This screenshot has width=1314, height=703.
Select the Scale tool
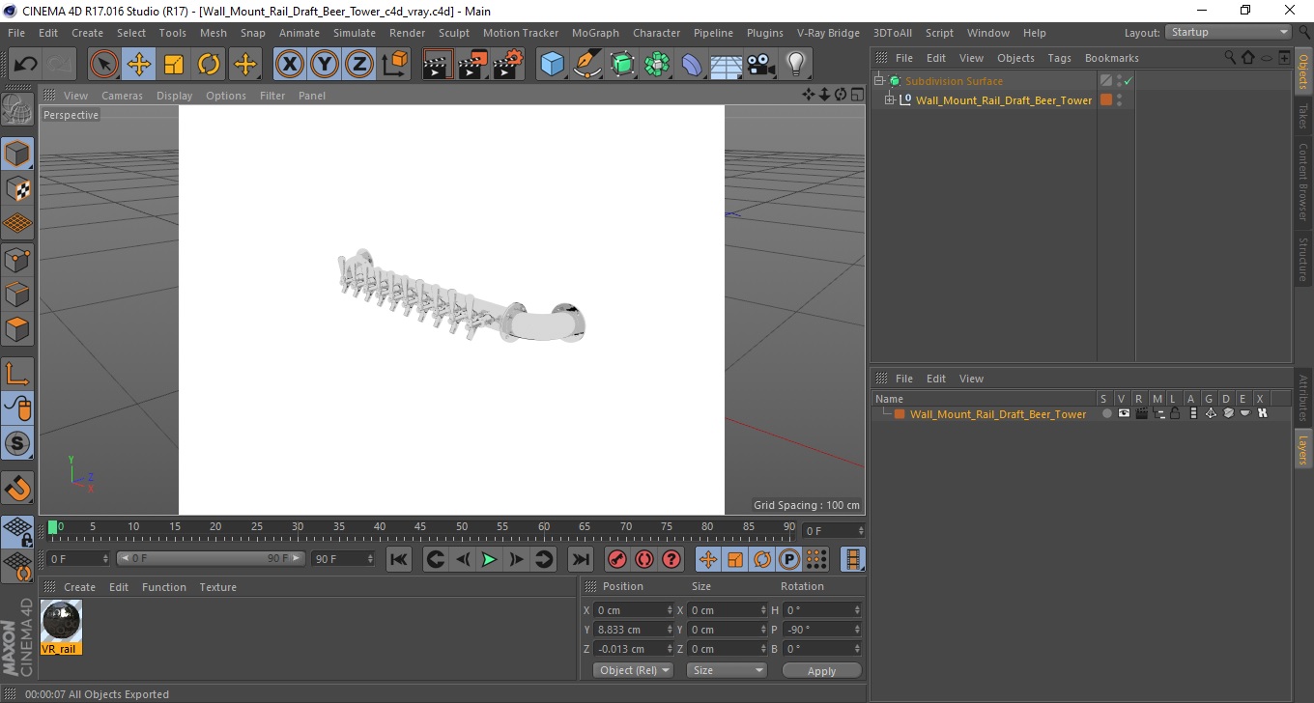(174, 65)
